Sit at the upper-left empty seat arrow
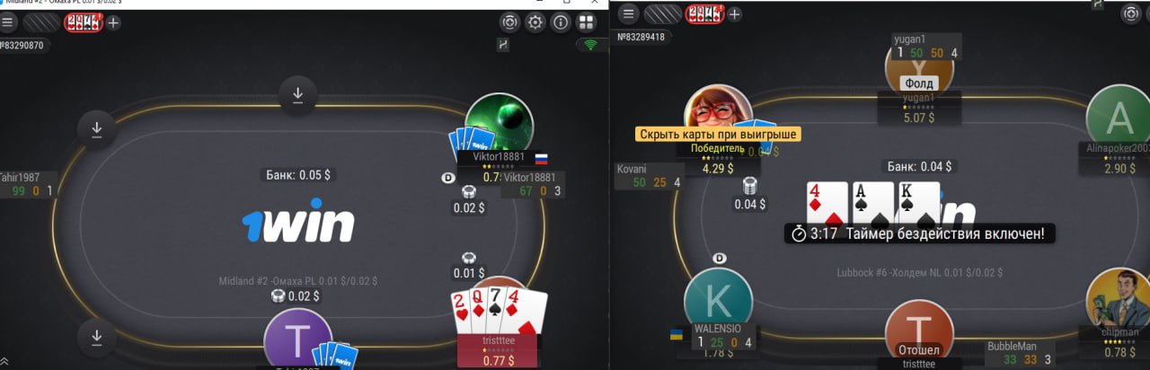This screenshot has width=1150, height=370. pos(97,129)
